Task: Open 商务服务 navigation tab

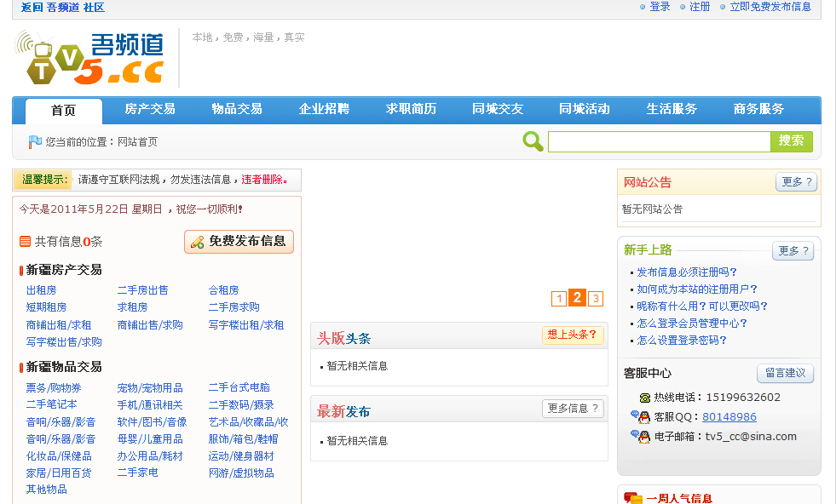Action: (x=758, y=109)
